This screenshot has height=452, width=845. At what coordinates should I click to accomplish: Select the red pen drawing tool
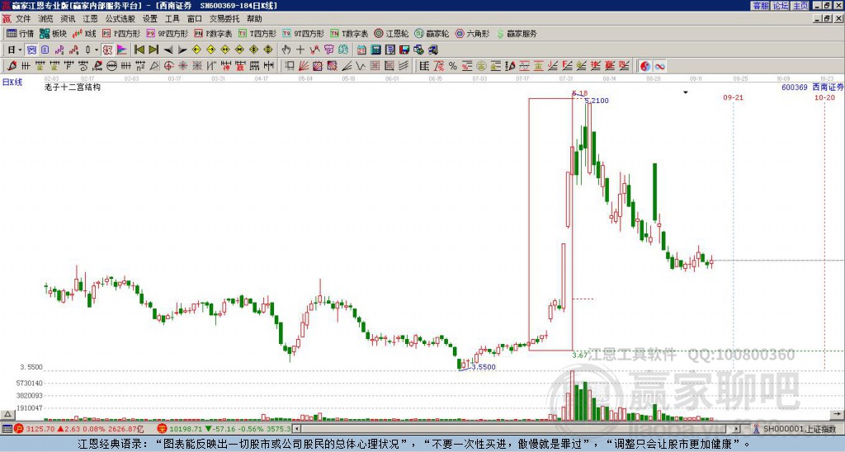[x=12, y=66]
